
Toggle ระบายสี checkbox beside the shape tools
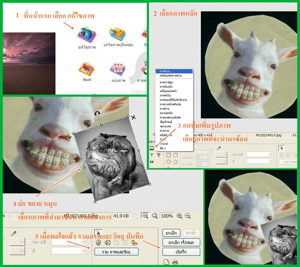coord(230,154)
